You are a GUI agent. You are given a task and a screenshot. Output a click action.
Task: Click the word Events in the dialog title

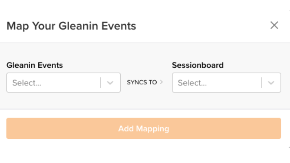(x=119, y=26)
